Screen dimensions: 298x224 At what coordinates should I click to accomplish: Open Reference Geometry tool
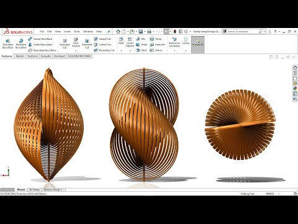174,42
